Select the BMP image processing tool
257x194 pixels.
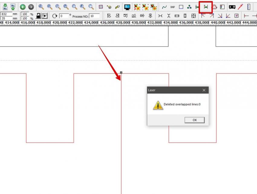click(x=173, y=7)
